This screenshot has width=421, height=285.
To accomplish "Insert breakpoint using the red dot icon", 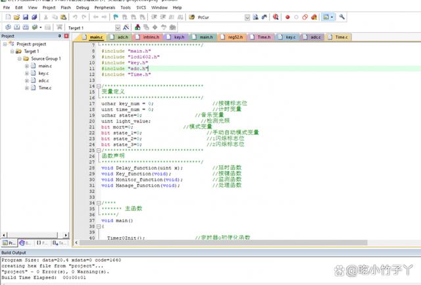I will click(x=287, y=16).
